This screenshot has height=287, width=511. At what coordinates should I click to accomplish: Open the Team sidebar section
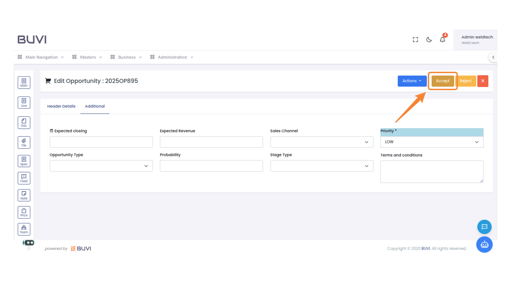point(24,229)
